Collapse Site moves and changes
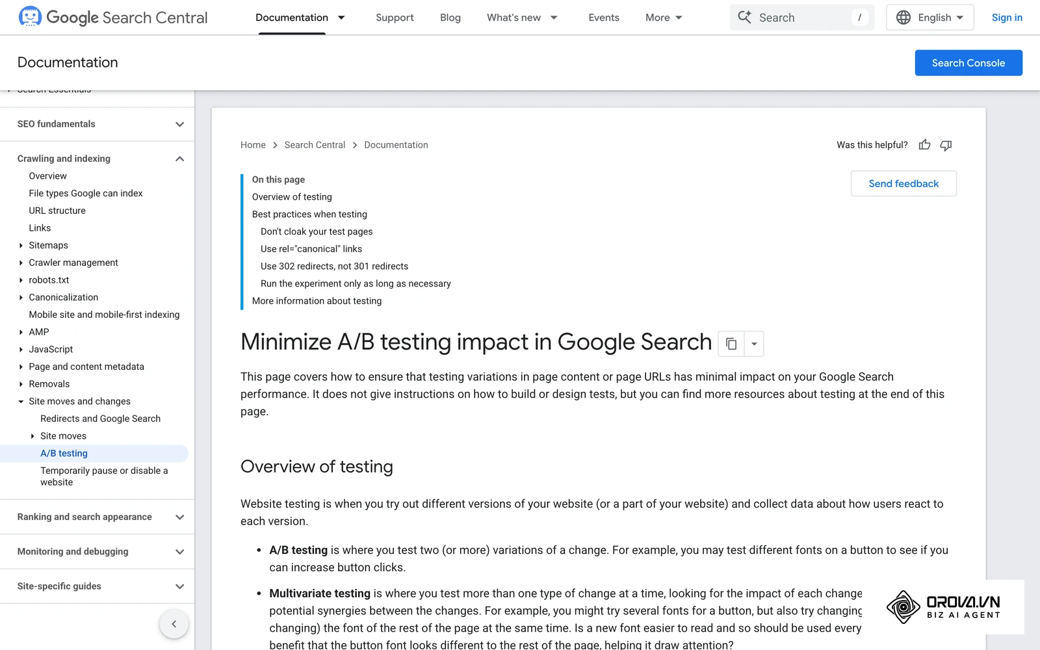Screen dimensions: 1040x650 pyautogui.click(x=21, y=401)
